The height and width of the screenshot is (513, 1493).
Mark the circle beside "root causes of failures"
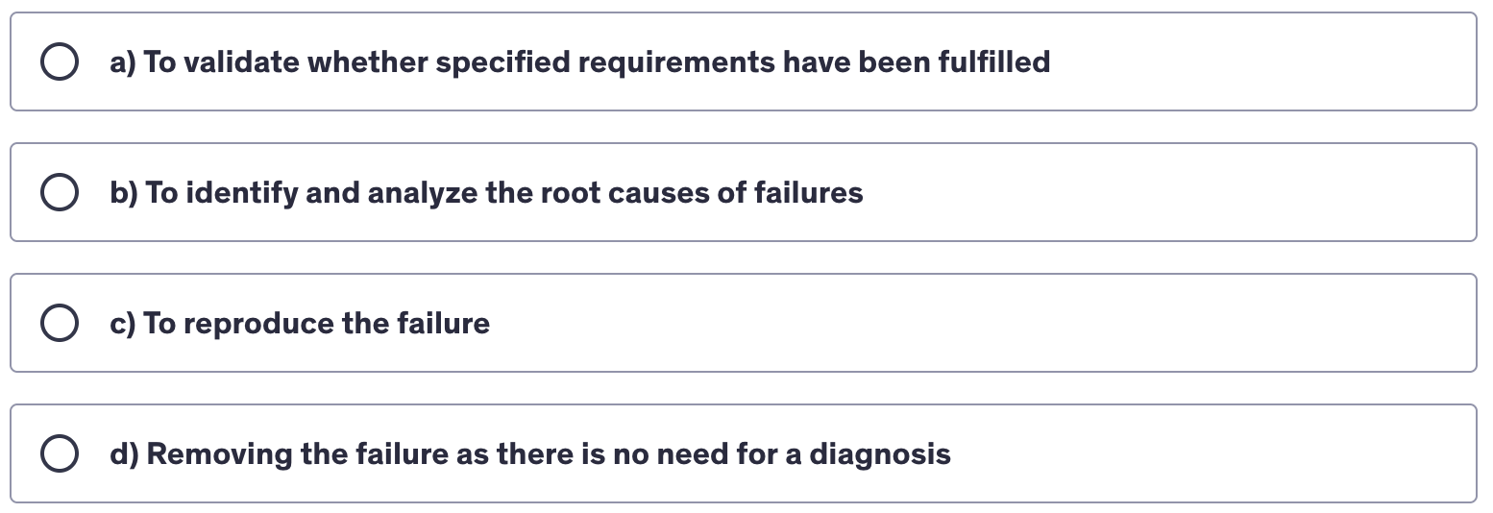pos(59,193)
